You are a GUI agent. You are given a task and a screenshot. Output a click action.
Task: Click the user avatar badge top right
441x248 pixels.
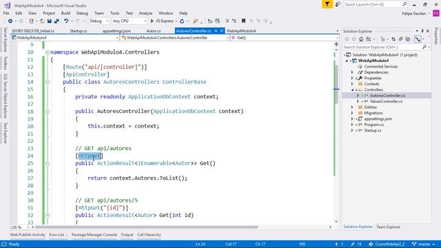436,13
